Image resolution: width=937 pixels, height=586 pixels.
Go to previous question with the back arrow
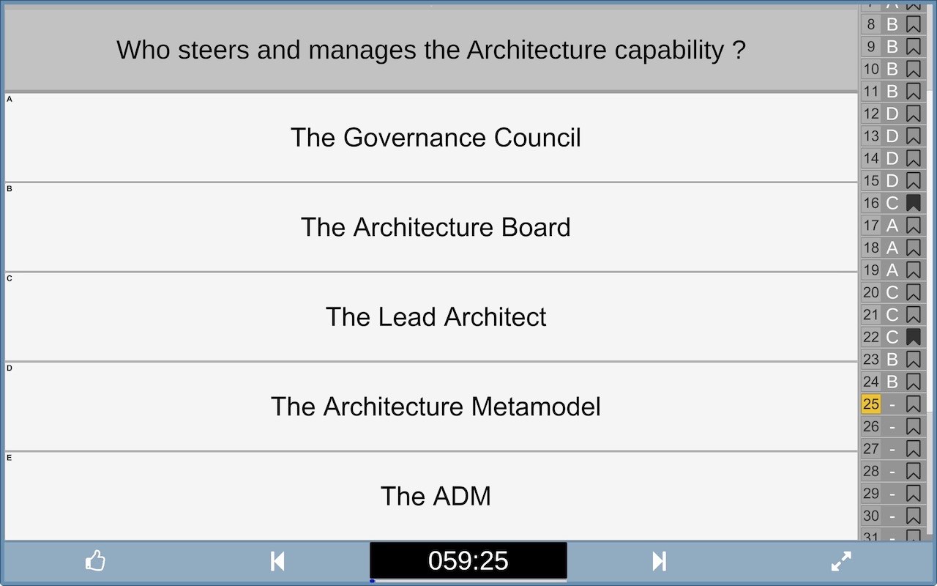tap(277, 562)
